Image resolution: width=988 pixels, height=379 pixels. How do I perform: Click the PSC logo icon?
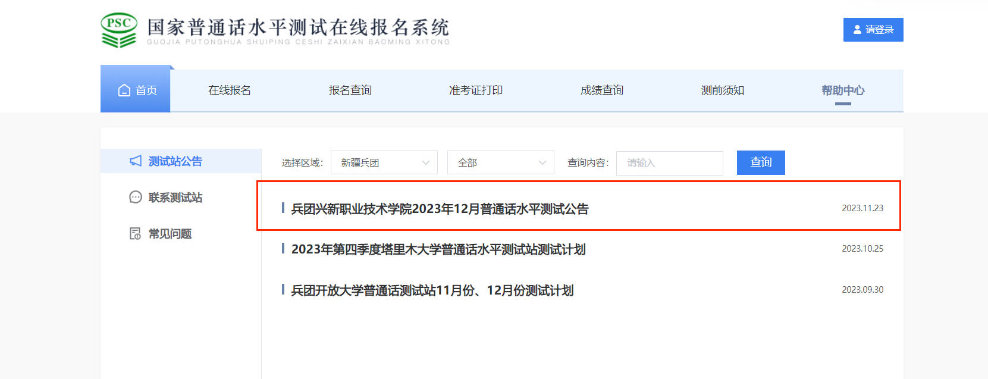(x=119, y=30)
